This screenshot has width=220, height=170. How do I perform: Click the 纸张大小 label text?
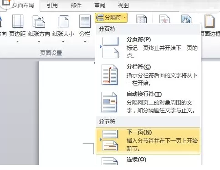63,34
